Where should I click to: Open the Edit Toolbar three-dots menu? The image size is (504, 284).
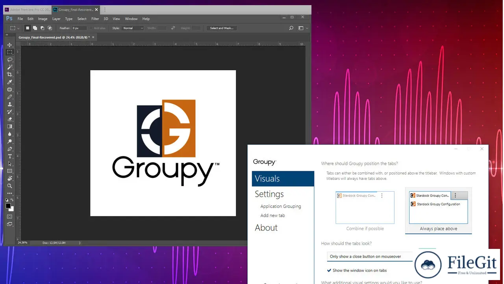[x=10, y=193]
